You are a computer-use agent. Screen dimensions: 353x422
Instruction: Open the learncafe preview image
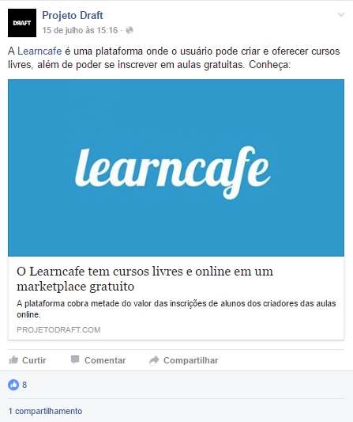176,168
